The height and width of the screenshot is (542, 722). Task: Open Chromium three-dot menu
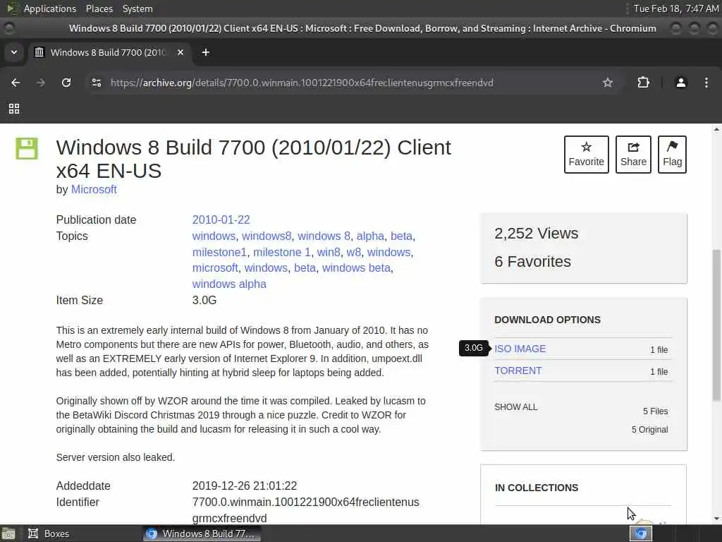[x=706, y=83]
